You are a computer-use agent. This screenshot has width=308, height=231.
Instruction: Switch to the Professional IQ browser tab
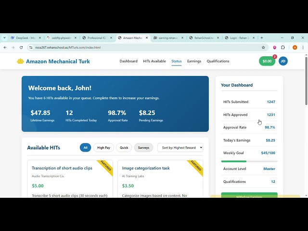[x=96, y=38]
